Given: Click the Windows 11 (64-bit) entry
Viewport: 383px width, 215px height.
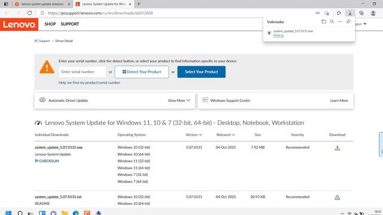Looking at the screenshot, I should [133, 168].
